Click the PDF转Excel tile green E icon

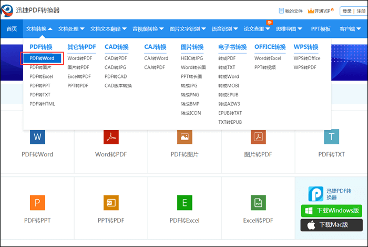[185, 203]
